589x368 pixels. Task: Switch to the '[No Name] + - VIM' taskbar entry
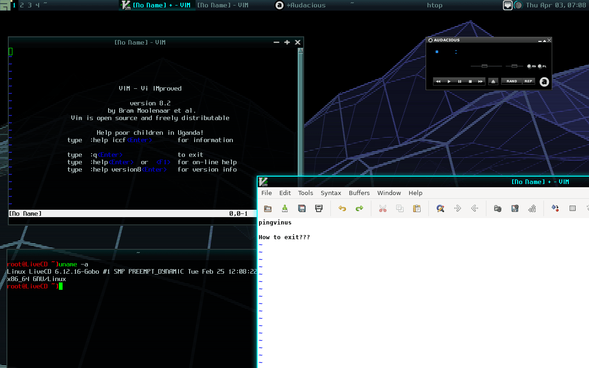coord(157,5)
